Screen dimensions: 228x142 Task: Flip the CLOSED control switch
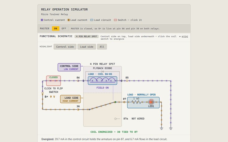(x=53, y=81)
